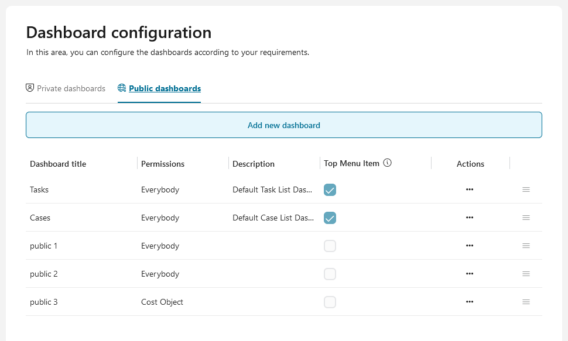
Task: Switch to the Private dashboards tab
Action: (66, 89)
